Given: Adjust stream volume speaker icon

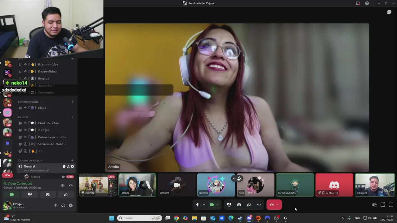Looking at the screenshot, I should (x=374, y=205).
